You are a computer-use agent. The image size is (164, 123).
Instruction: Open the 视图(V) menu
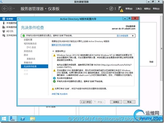point(147,9)
